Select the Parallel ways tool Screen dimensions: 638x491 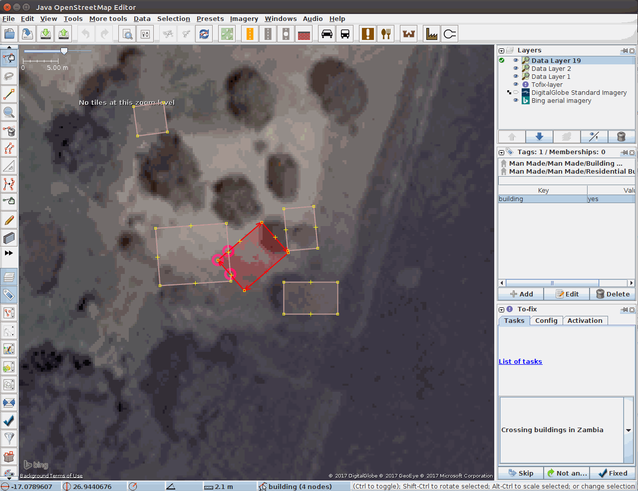pos(9,184)
